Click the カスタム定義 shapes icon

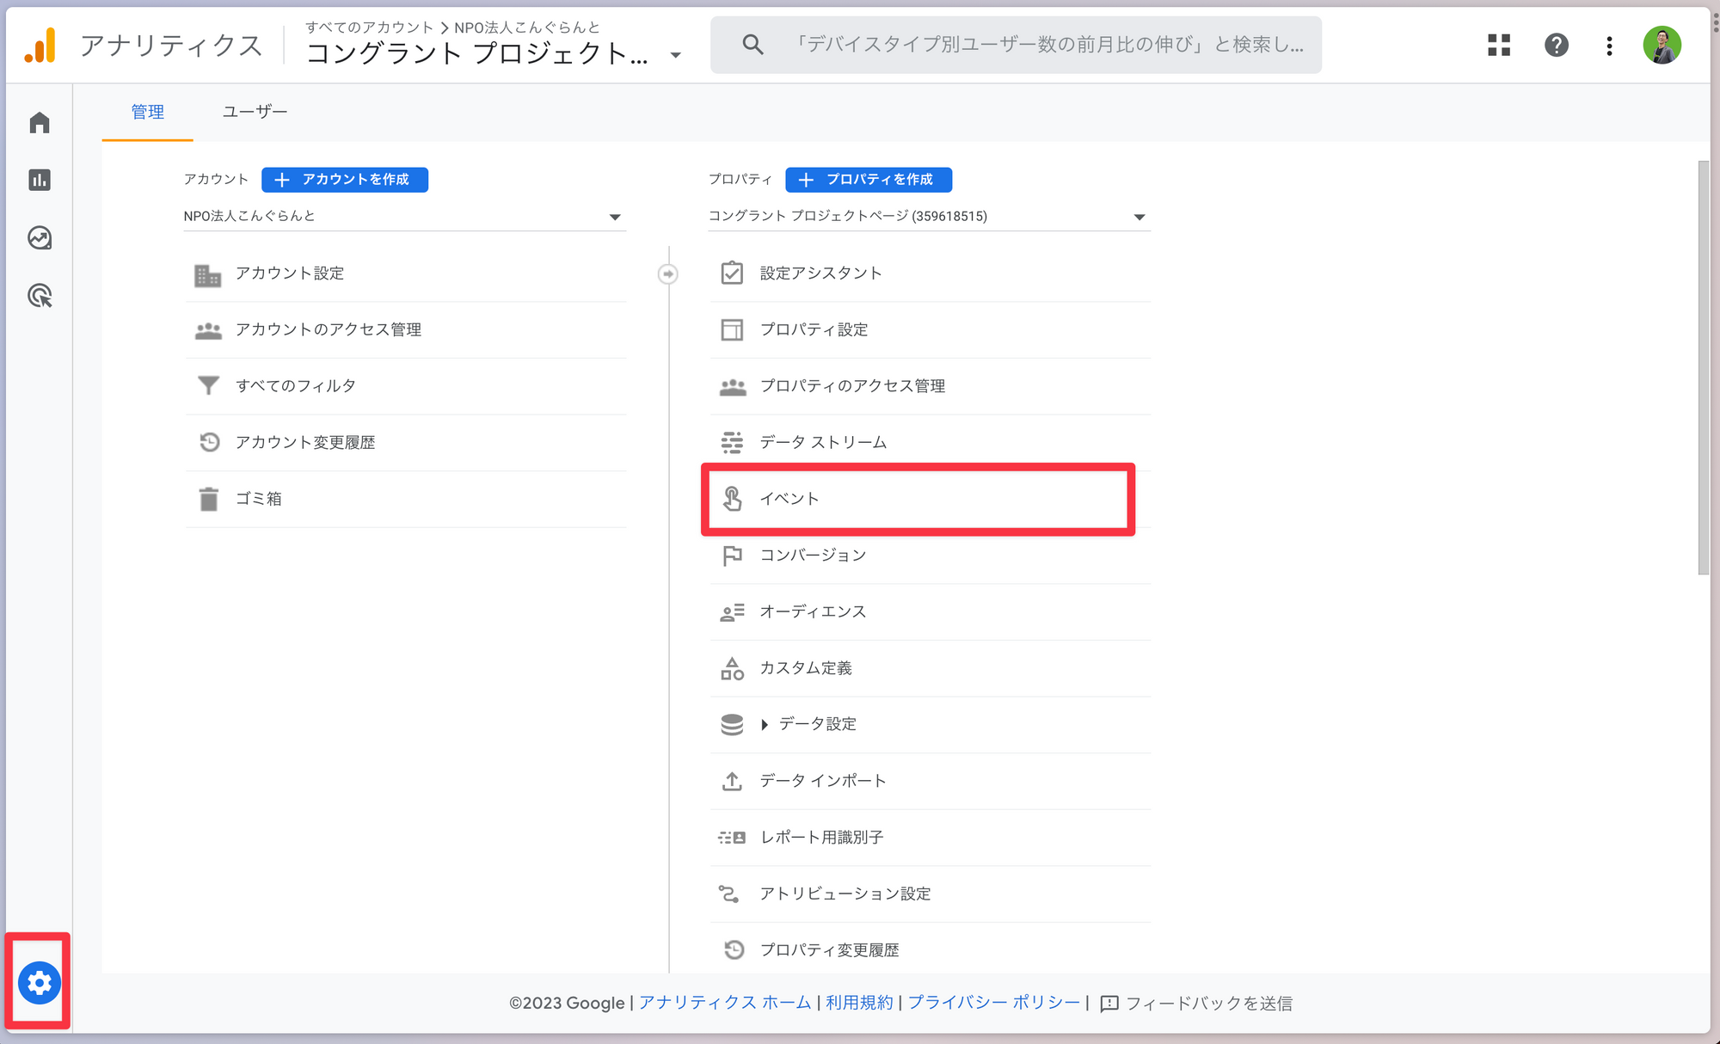point(732,668)
